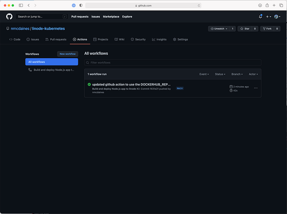The height and width of the screenshot is (214, 287).
Task: Open the stargazers count 0
Action: pos(255,29)
